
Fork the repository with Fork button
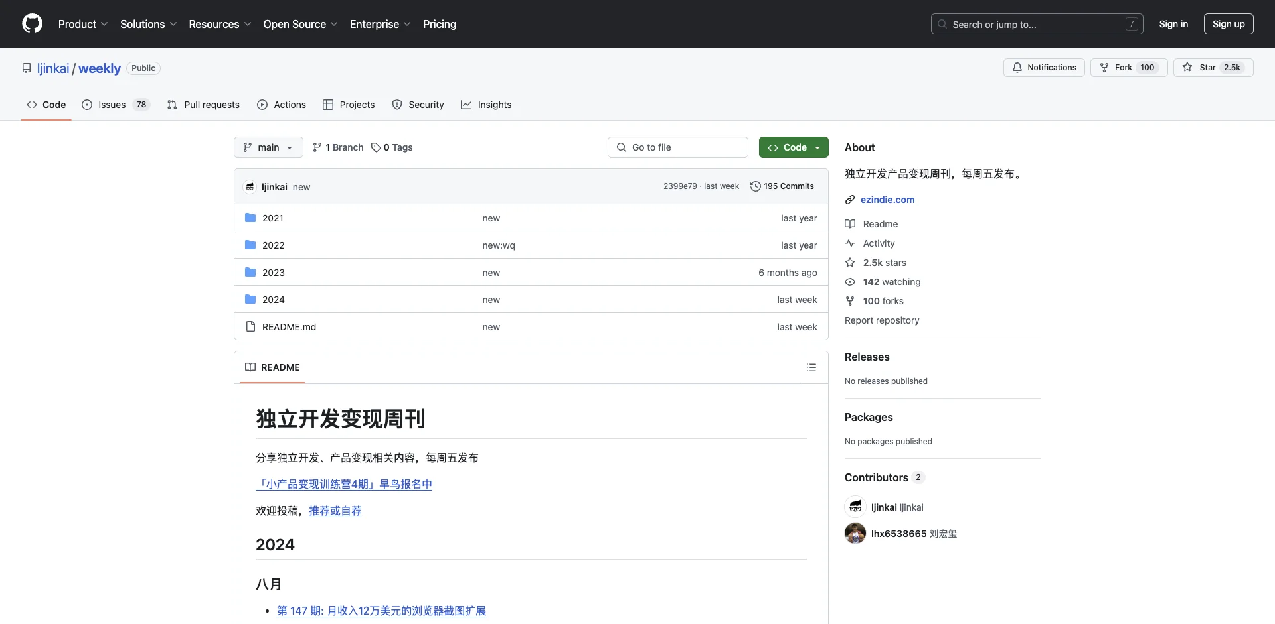click(1129, 68)
